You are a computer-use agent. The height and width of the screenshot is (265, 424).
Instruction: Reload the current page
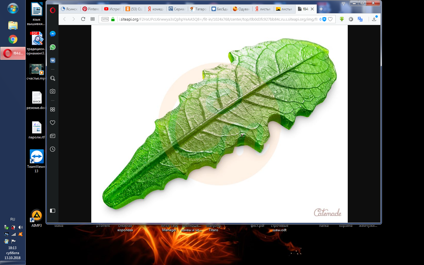(83, 19)
